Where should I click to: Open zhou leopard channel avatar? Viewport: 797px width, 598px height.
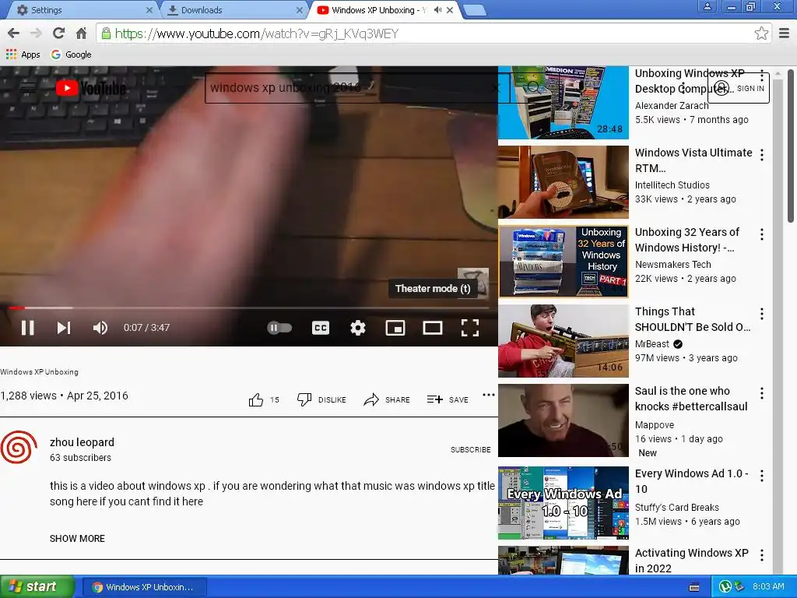click(x=19, y=448)
